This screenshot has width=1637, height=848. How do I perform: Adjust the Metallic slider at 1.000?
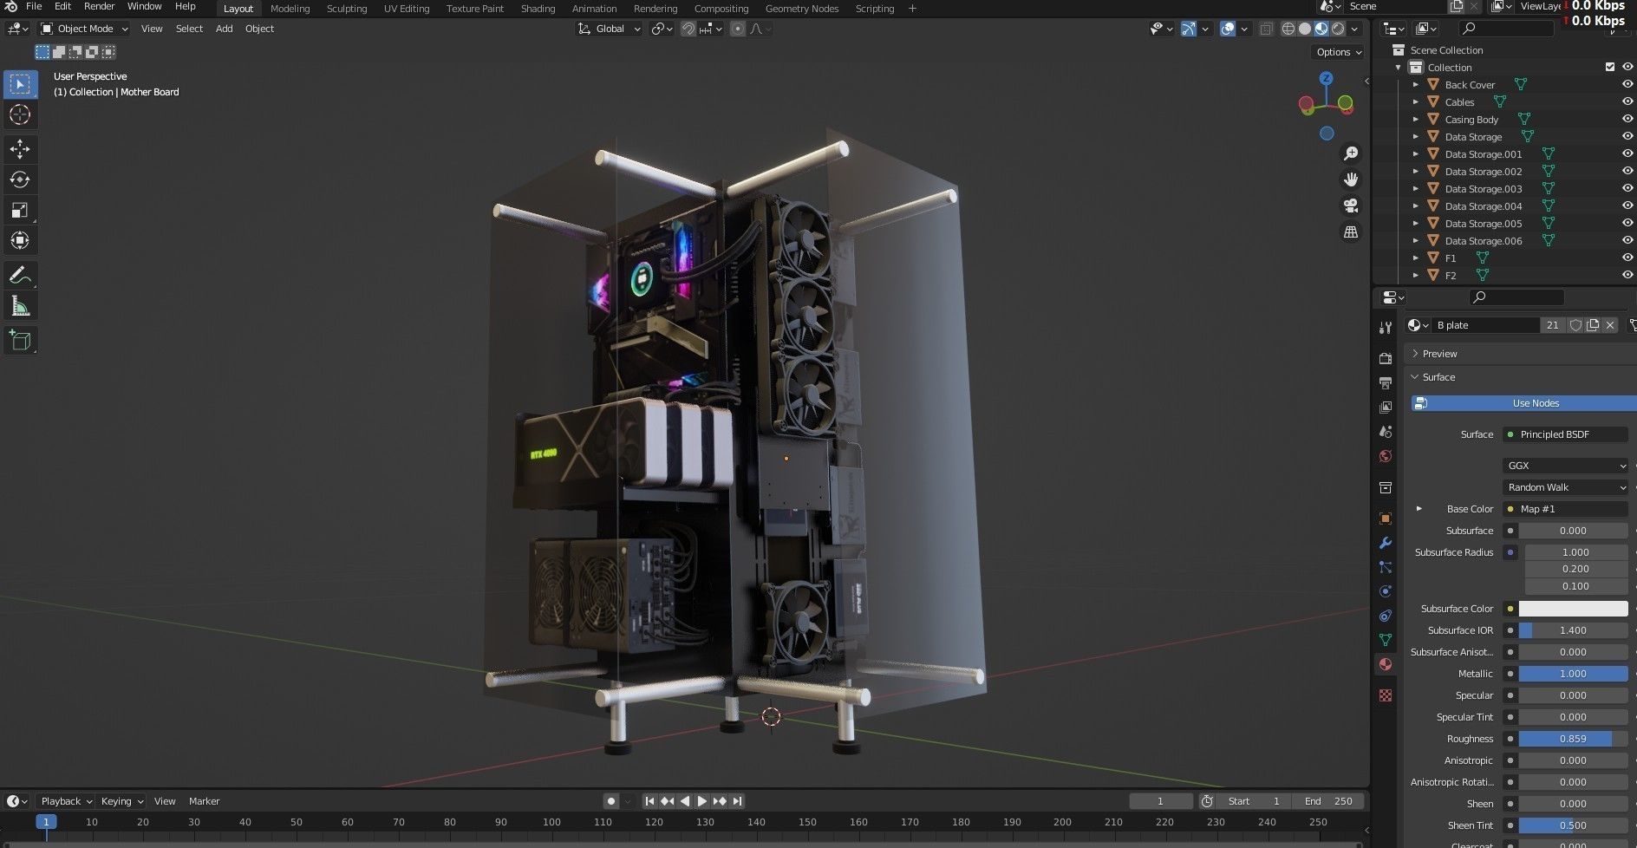1573,674
